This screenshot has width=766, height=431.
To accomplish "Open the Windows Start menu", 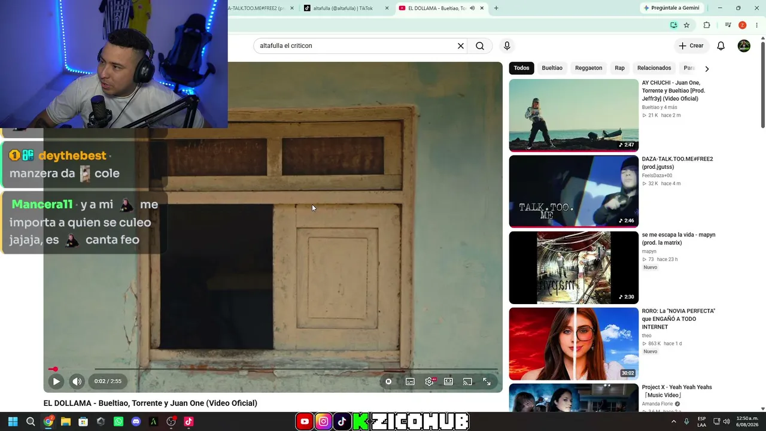I will 13,421.
